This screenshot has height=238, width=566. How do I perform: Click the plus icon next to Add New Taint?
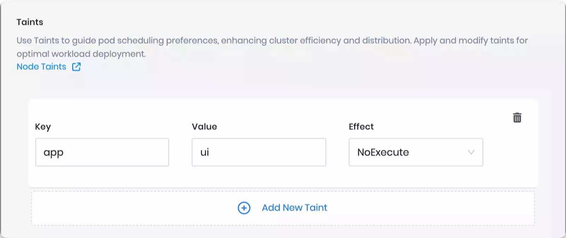(244, 208)
